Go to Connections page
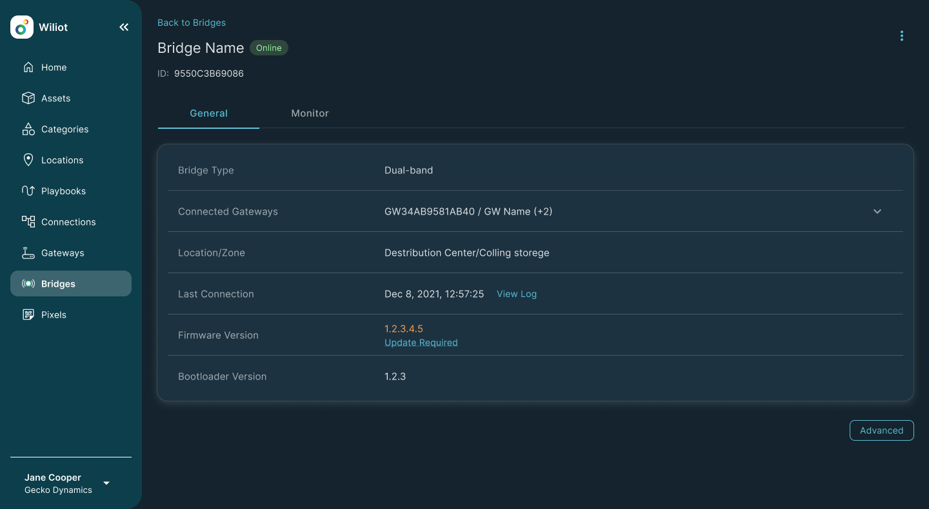The image size is (929, 509). click(71, 222)
